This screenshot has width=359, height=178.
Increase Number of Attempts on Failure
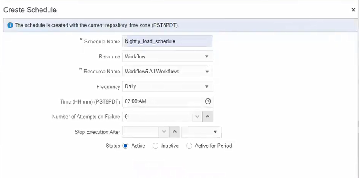[x=208, y=117]
